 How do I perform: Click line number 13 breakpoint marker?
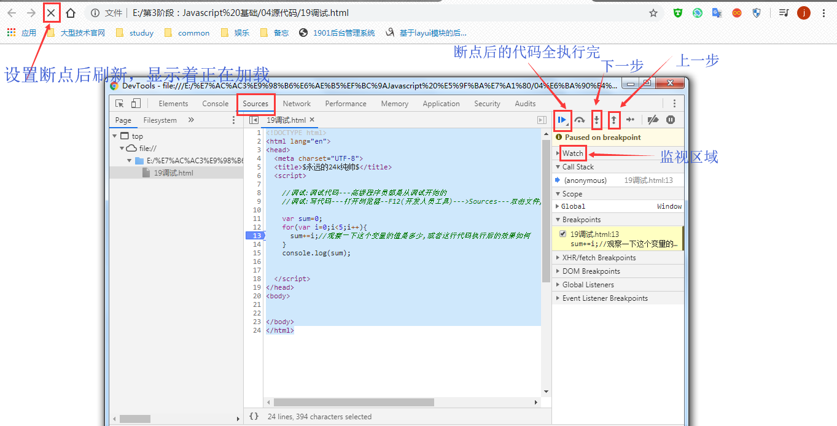pyautogui.click(x=255, y=236)
